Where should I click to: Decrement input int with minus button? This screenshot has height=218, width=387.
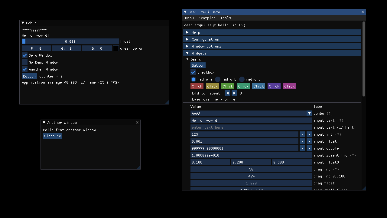point(302,134)
